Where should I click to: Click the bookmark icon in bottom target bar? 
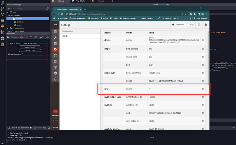pos(49,128)
